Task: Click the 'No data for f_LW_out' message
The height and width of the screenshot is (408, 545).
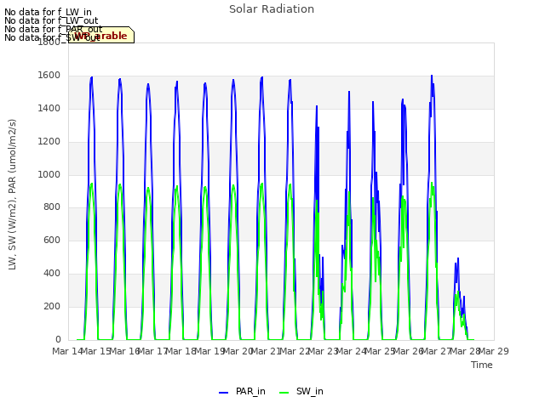Action: (x=51, y=20)
